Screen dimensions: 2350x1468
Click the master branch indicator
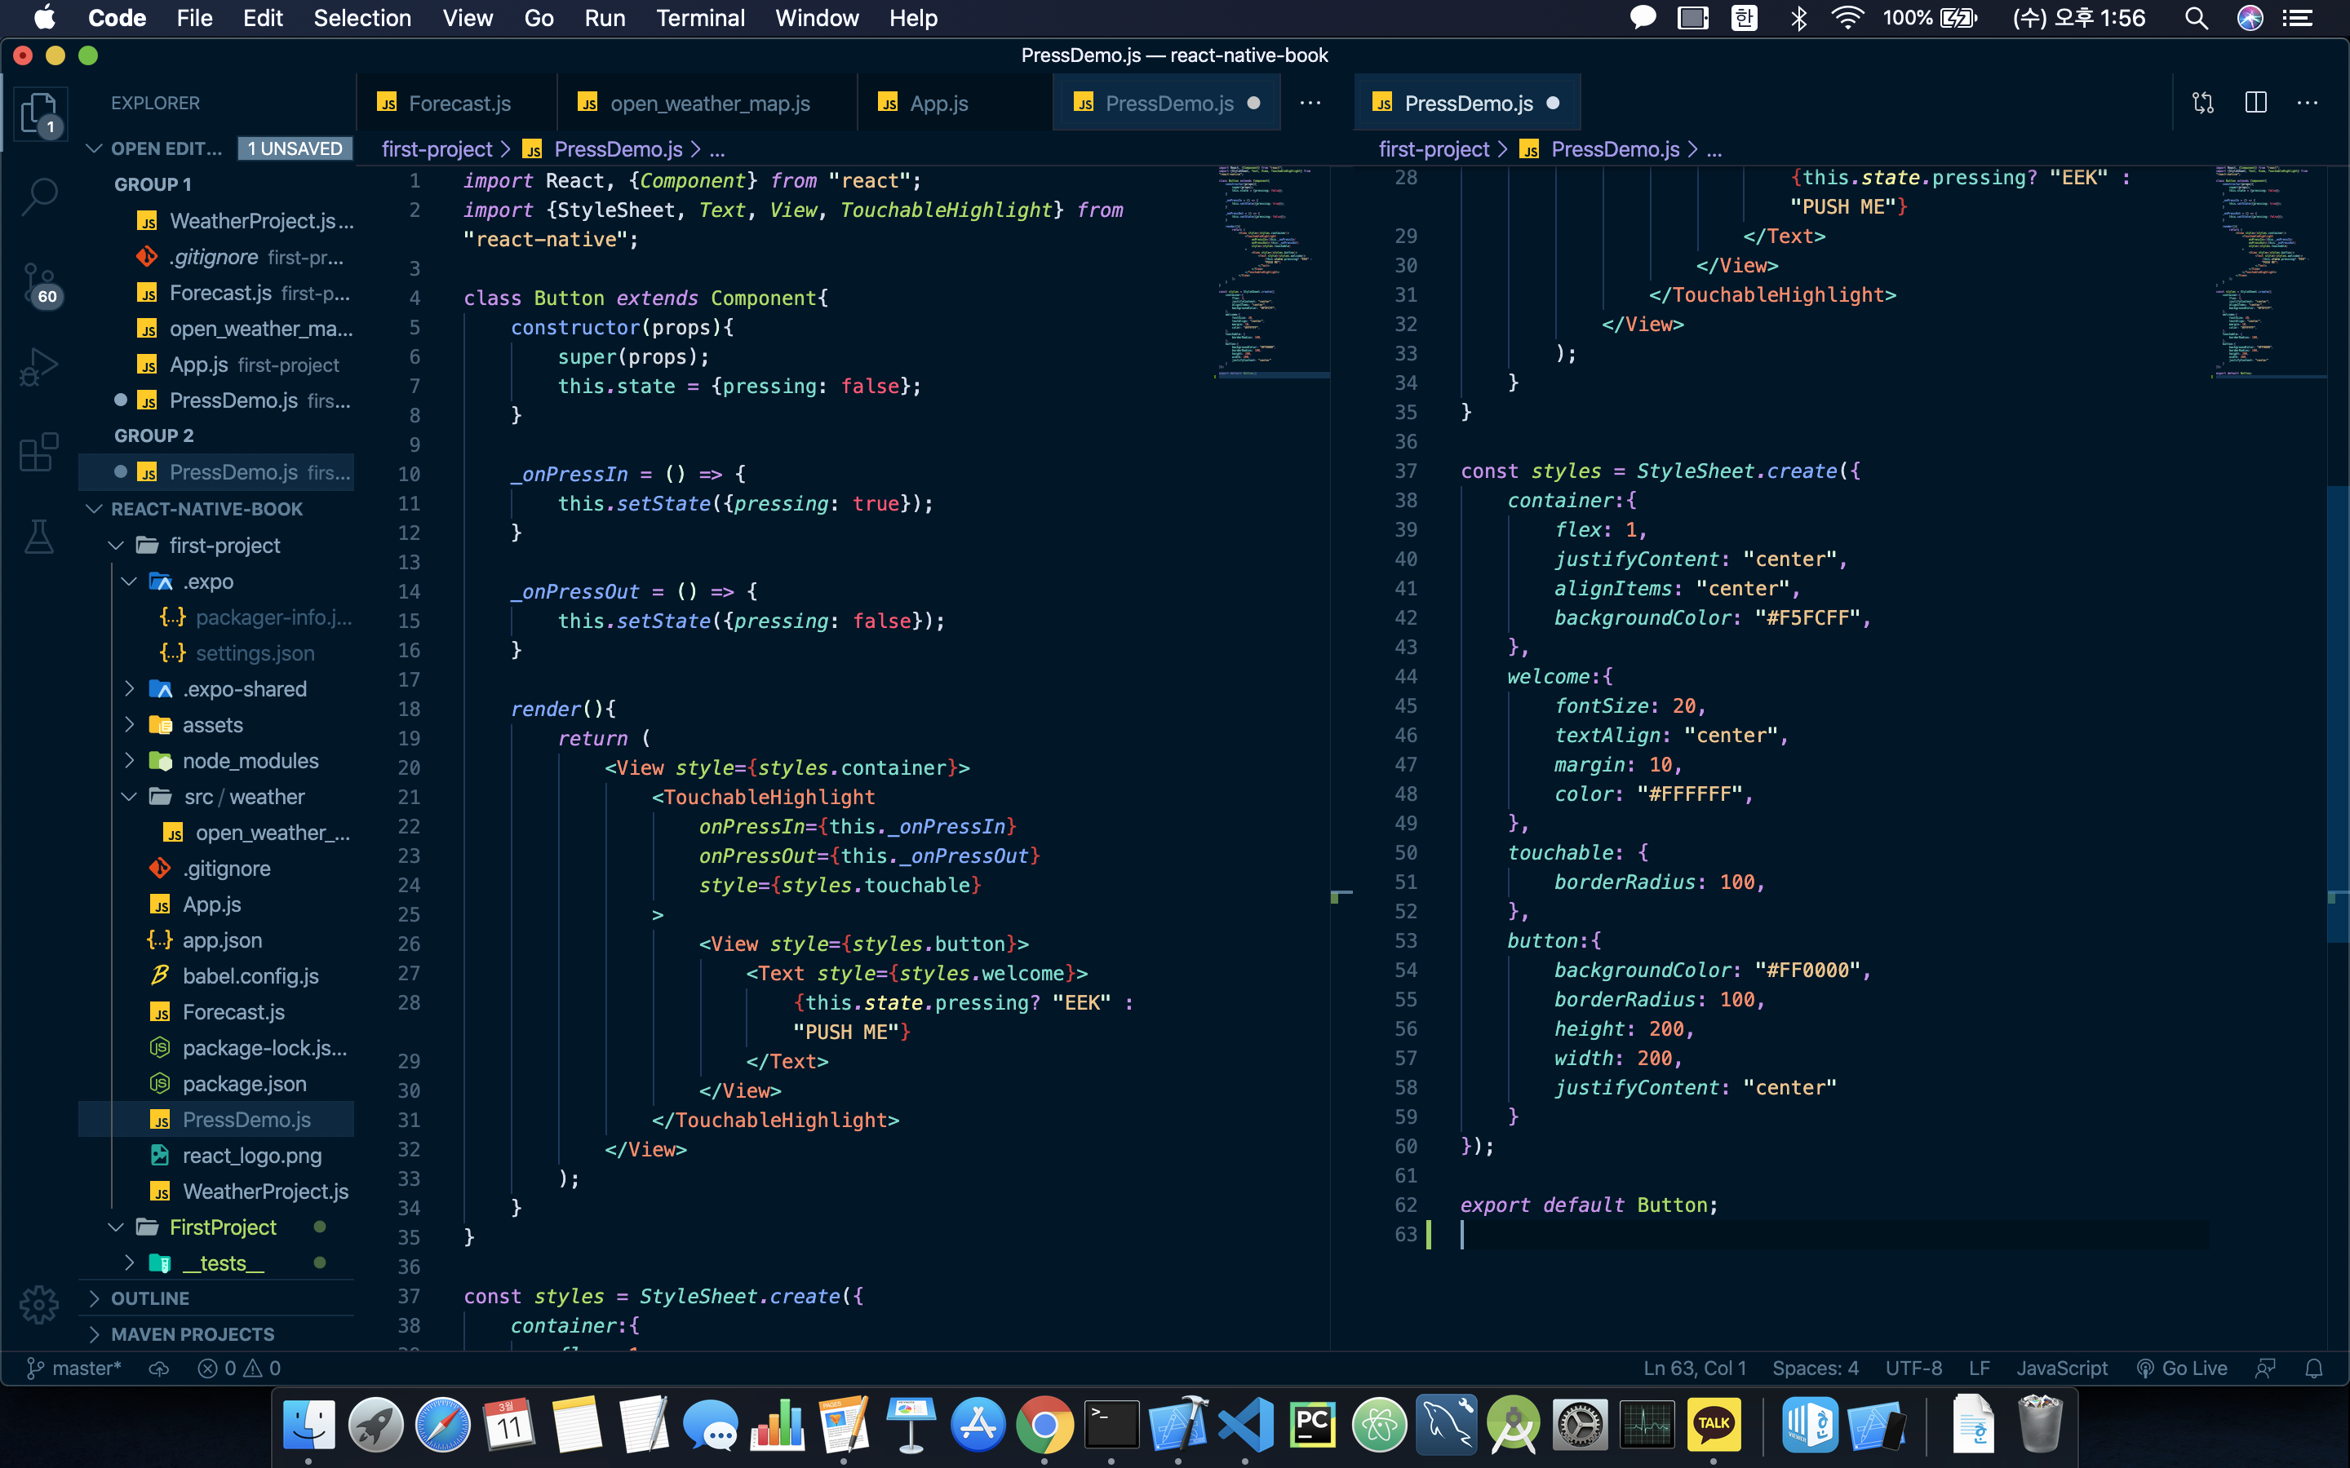[76, 1368]
